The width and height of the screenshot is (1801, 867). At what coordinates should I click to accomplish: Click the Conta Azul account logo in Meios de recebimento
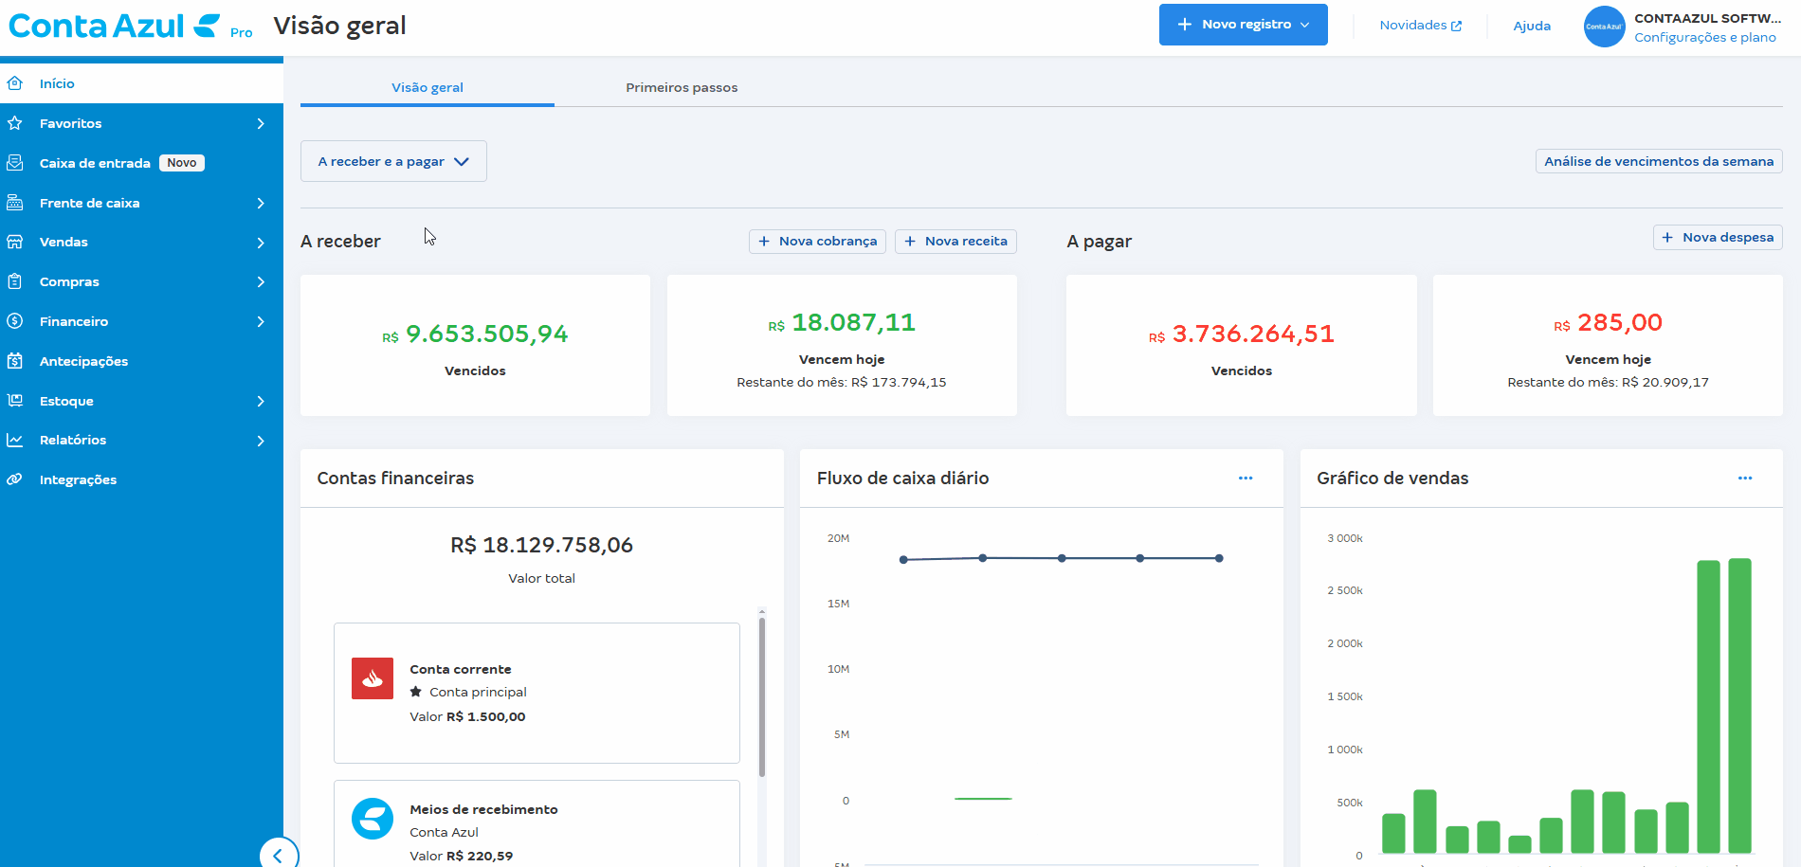point(373,819)
